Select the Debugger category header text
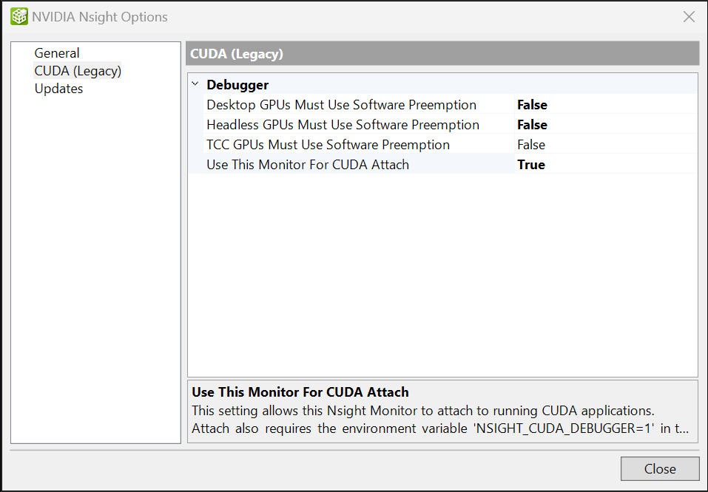708x492 pixels. tap(237, 85)
